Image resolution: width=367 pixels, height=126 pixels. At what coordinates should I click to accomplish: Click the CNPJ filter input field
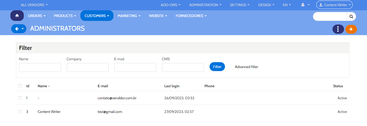pos(183,67)
